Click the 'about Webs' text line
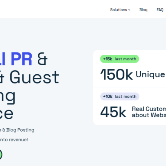The width and height of the screenshot is (166, 166). (149, 115)
